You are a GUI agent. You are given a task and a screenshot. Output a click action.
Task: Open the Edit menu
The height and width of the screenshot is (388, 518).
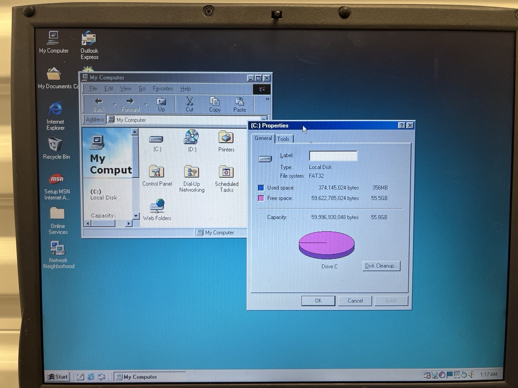(x=108, y=89)
